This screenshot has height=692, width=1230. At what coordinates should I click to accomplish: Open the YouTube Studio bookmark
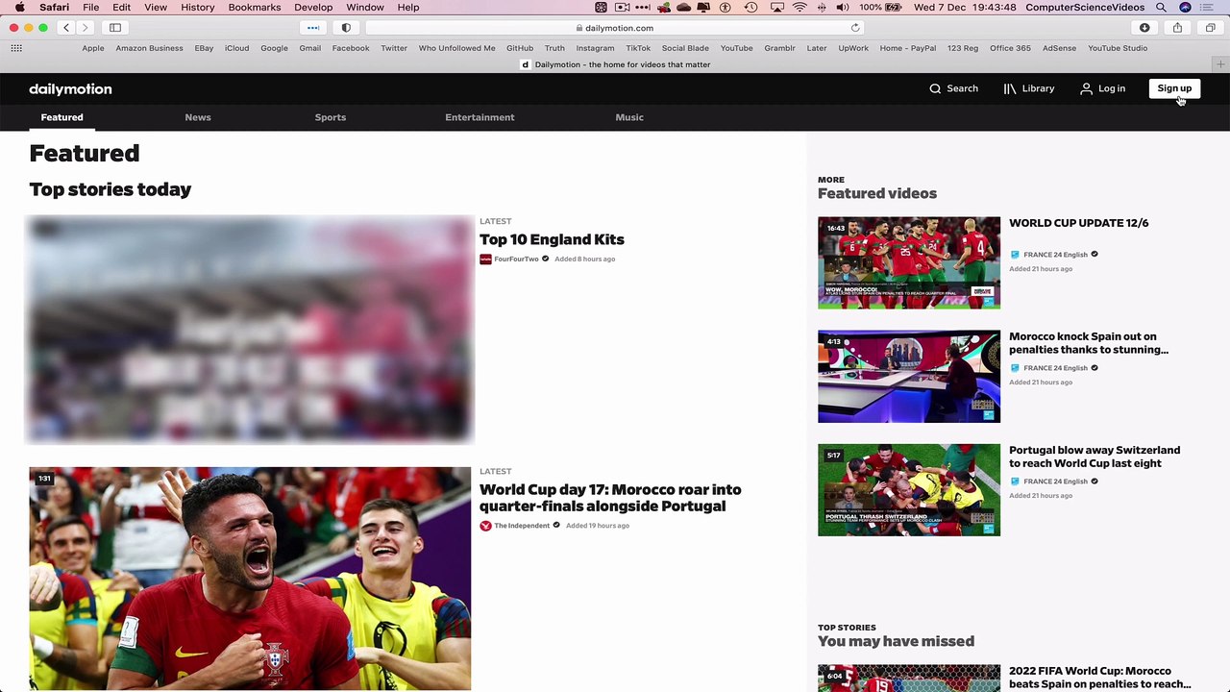(1118, 48)
